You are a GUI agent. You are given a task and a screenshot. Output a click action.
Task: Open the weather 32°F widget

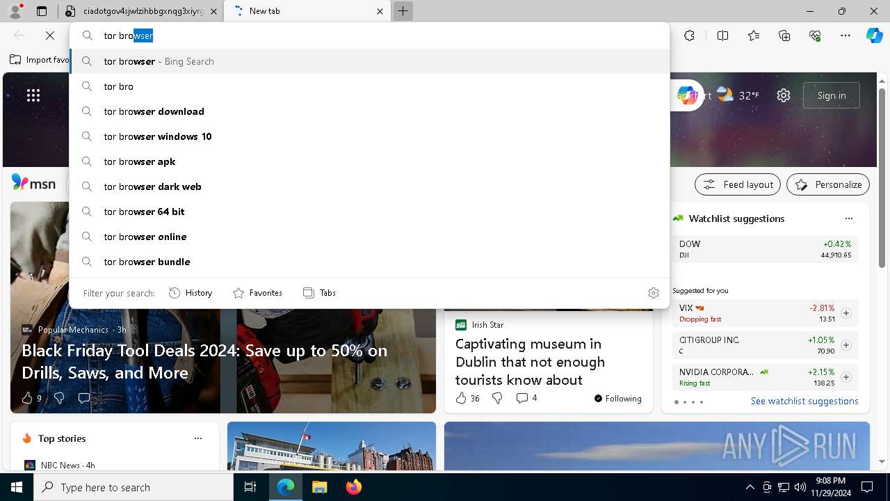click(x=738, y=95)
